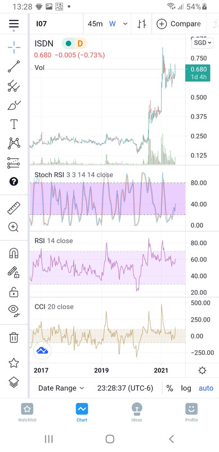Click the 0.680 -0.005 (-0.73%) price change

coord(70,55)
